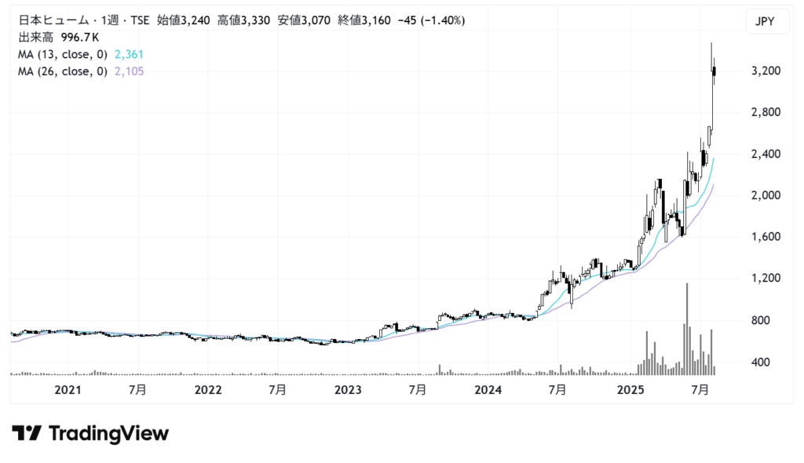Click the 高値3,330 high value
This screenshot has height=463, width=804.
click(x=243, y=20)
